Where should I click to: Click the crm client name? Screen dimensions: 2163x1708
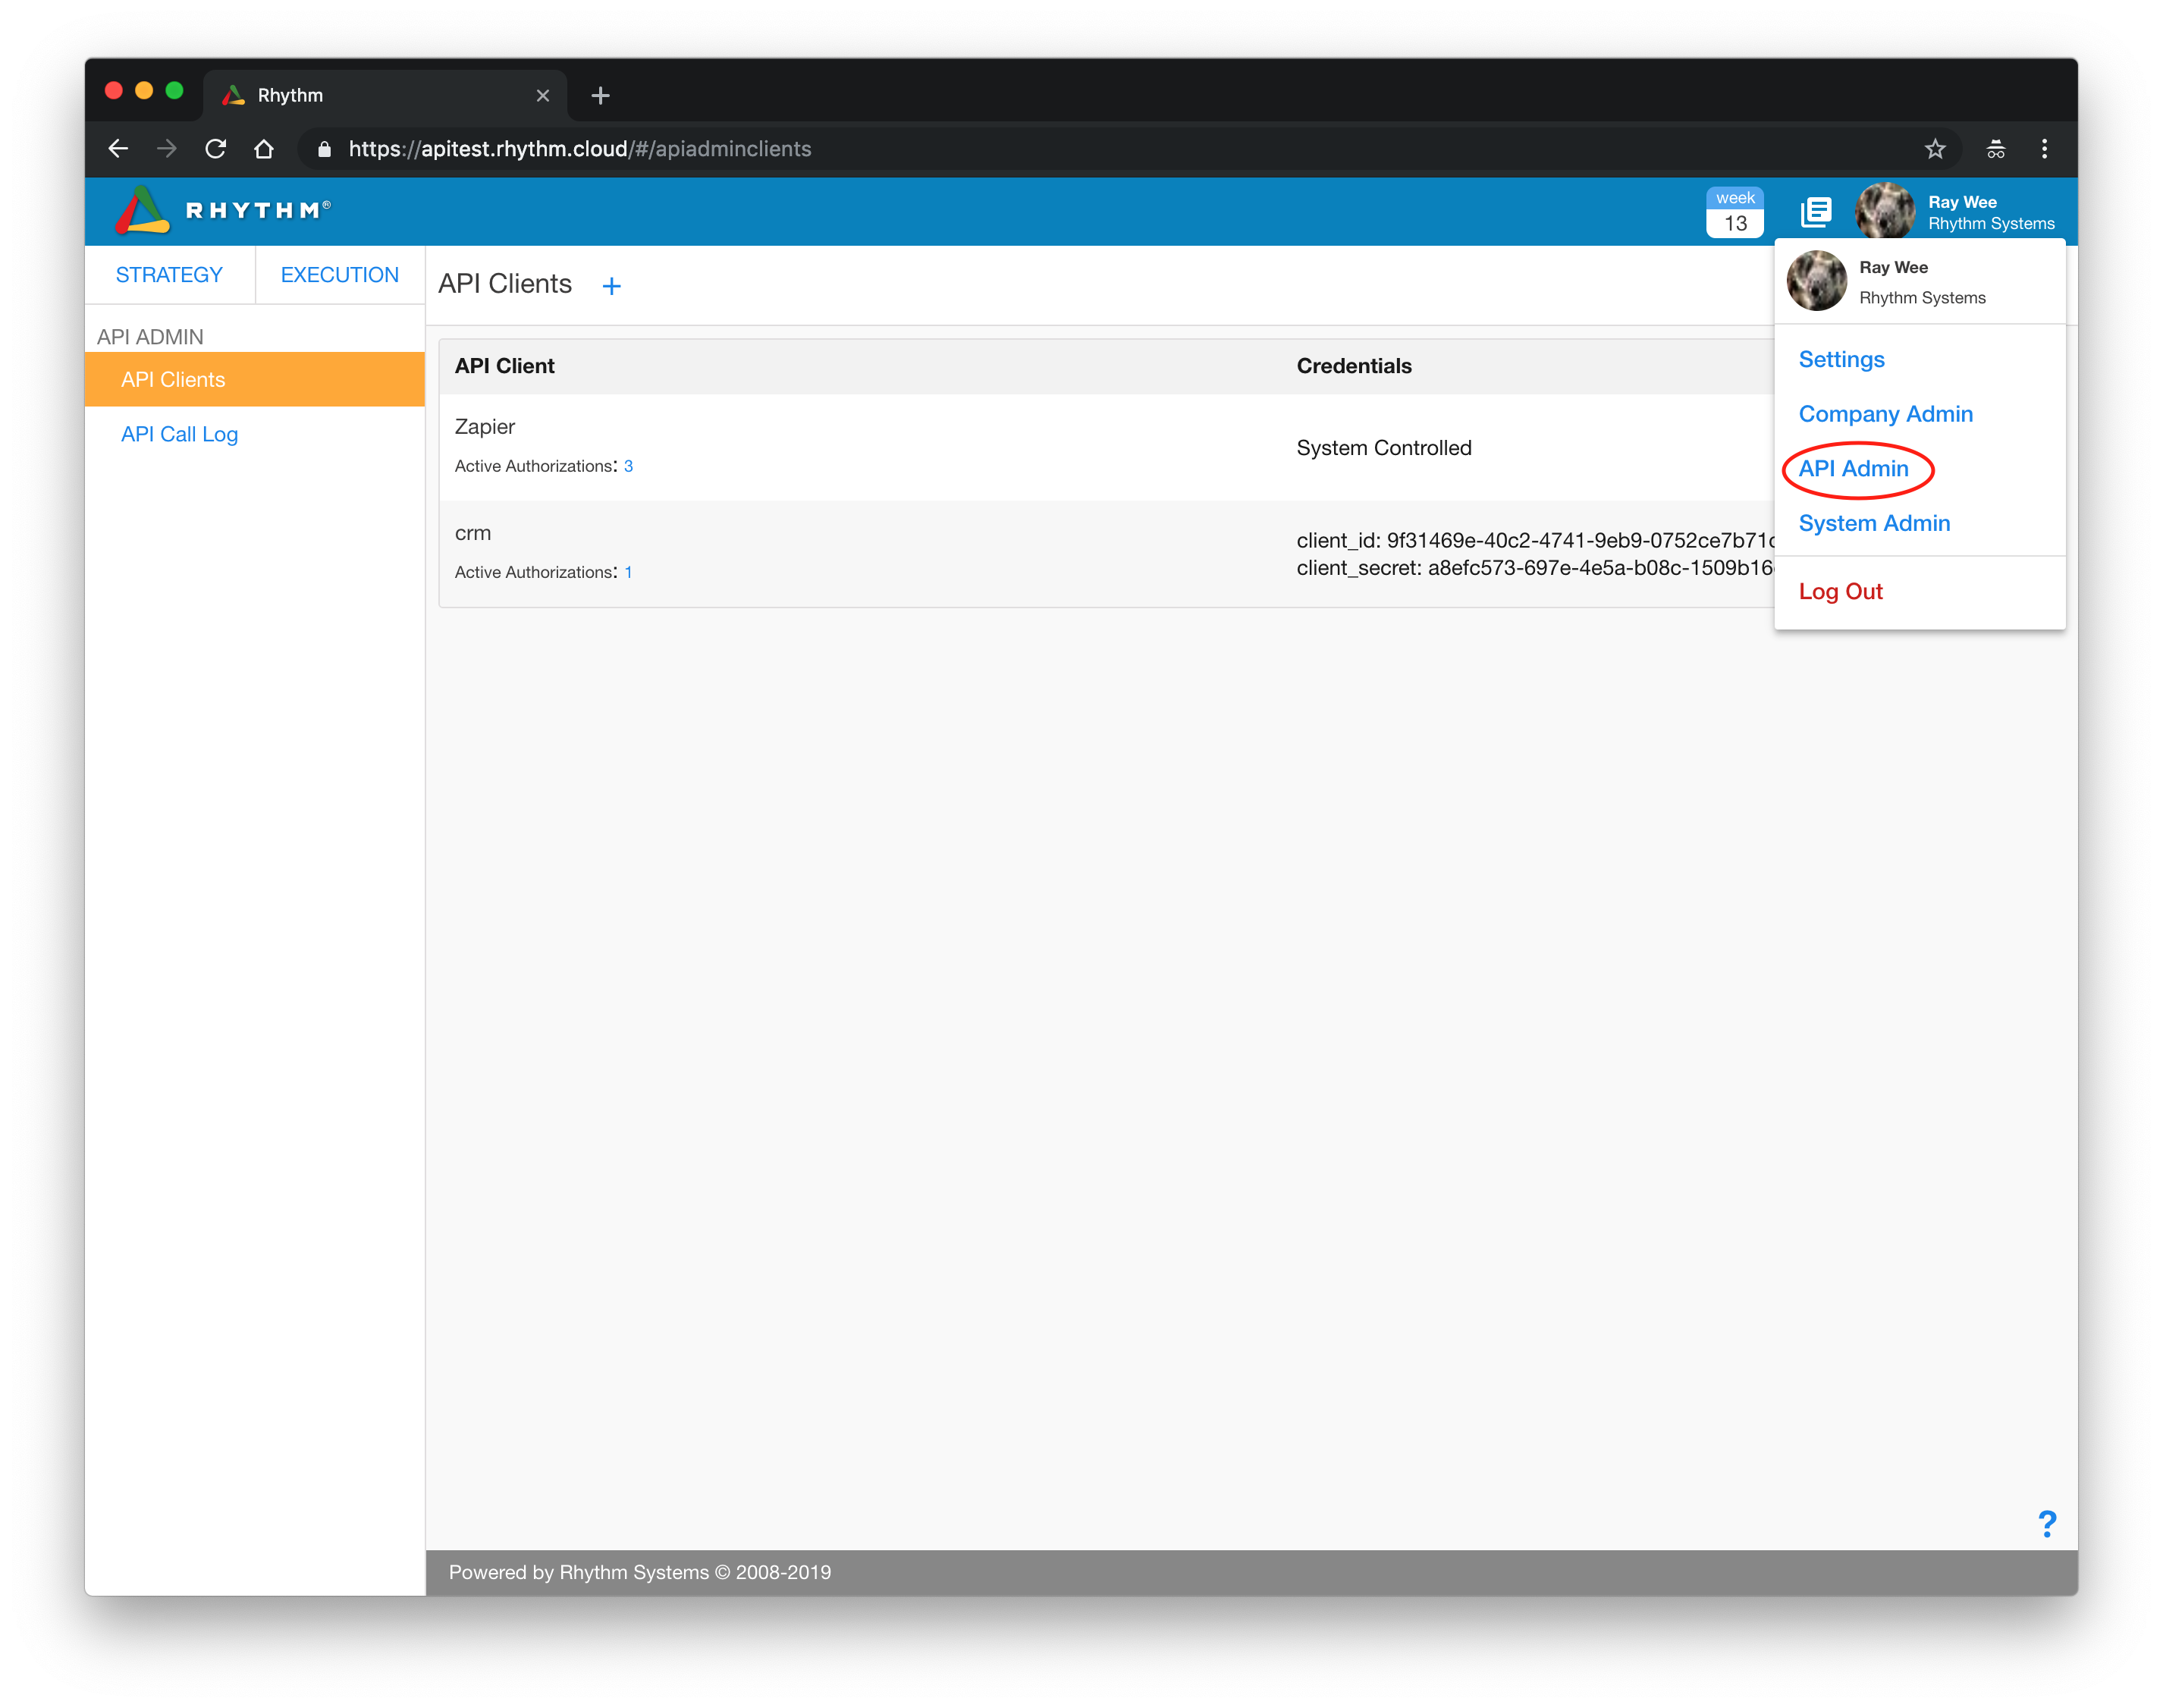pos(473,533)
